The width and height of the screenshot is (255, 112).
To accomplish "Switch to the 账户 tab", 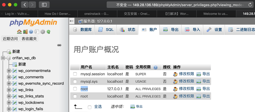I will (149, 30).
